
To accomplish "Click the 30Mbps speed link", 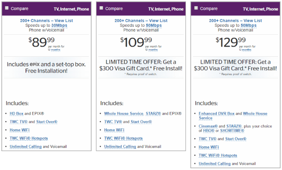I will pos(59,25).
